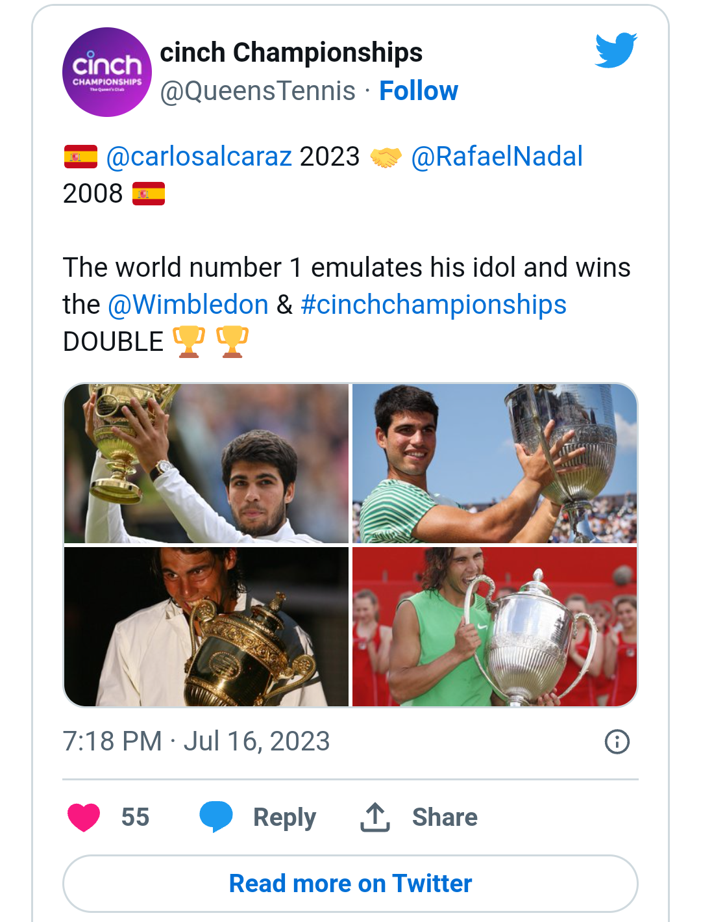Open the @carlosalcaraz mention link
Screen dimensions: 701x922
point(199,157)
